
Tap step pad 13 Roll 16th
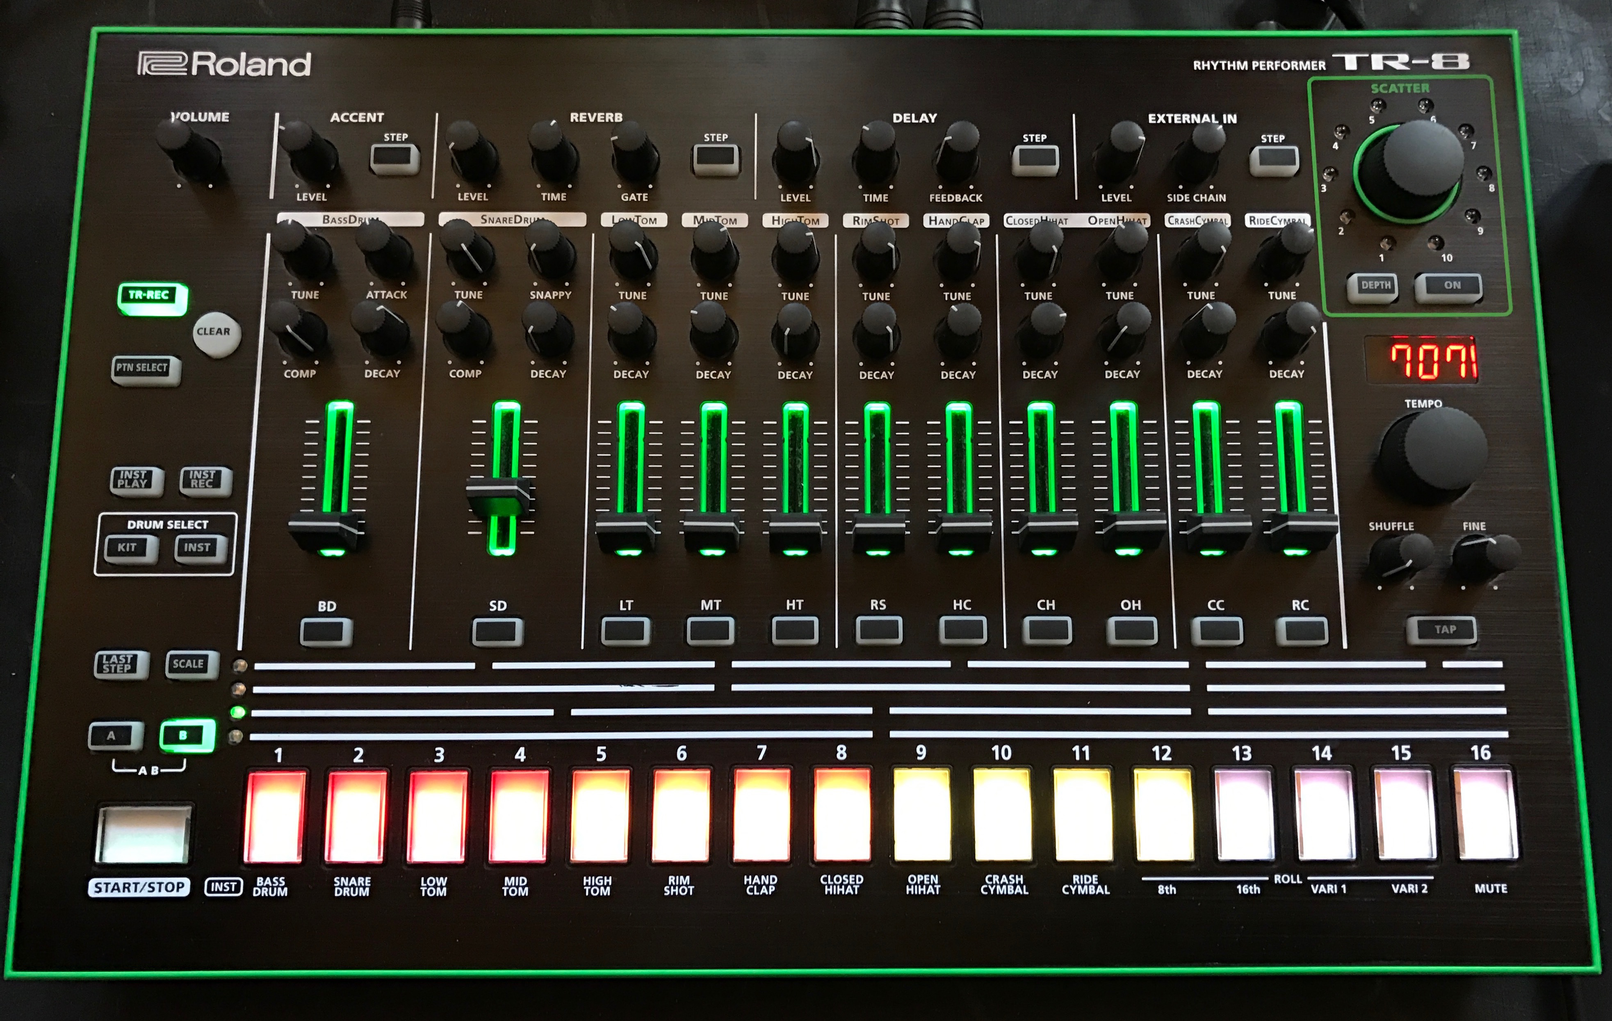(1245, 816)
